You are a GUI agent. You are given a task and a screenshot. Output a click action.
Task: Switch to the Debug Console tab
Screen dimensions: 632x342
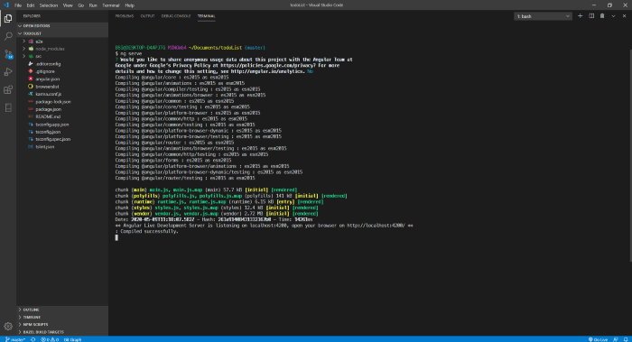pyautogui.click(x=176, y=16)
